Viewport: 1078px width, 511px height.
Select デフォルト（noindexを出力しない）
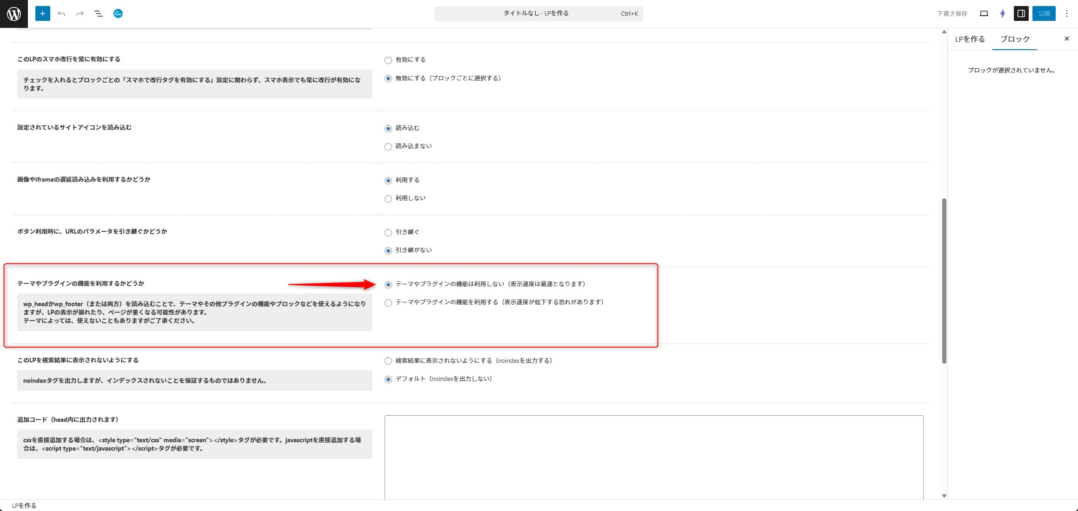[388, 379]
